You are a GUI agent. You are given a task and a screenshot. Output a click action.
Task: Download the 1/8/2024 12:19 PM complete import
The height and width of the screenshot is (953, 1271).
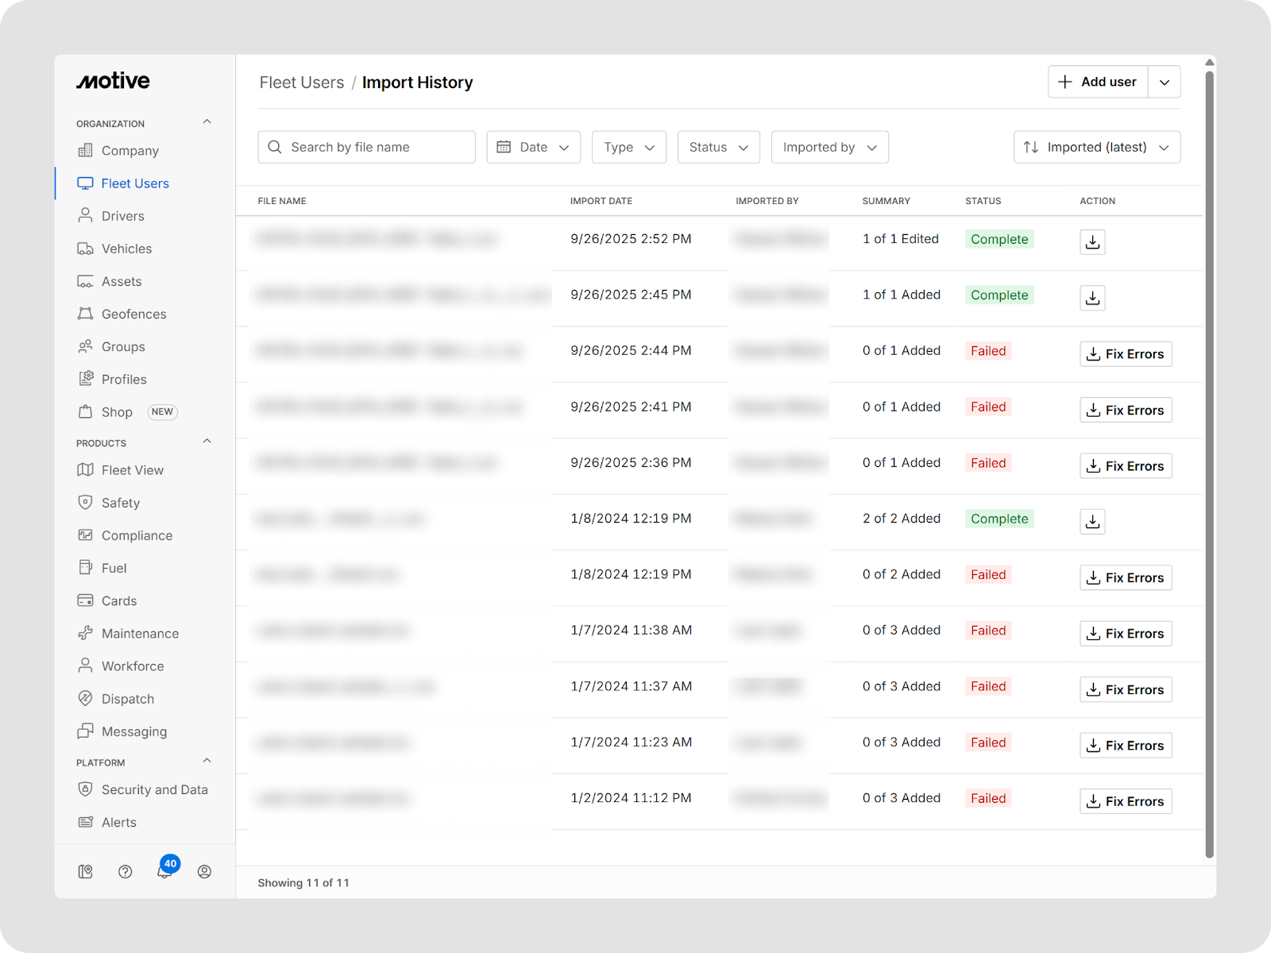(x=1092, y=522)
